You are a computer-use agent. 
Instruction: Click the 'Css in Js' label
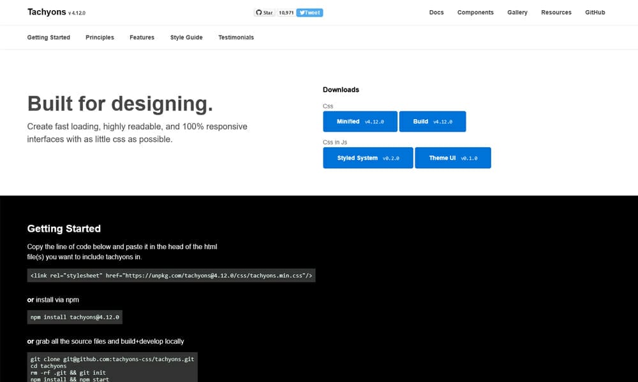click(x=335, y=142)
